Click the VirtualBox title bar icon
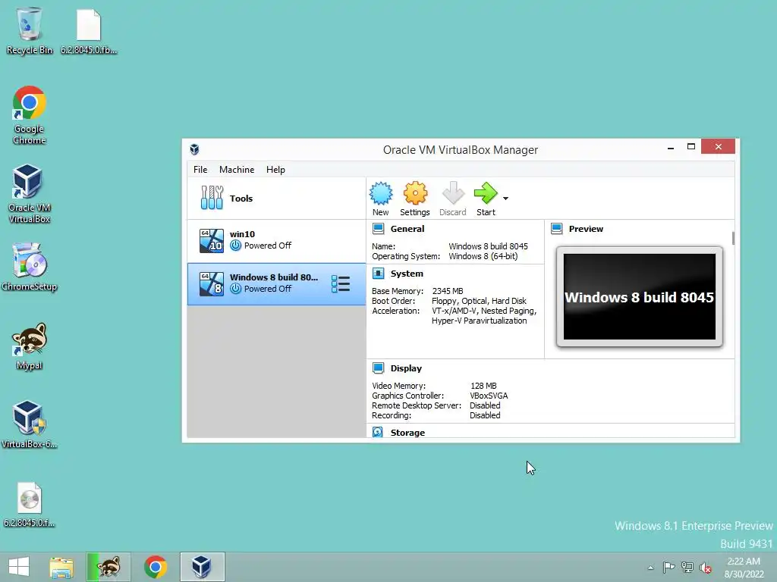The height and width of the screenshot is (582, 777). coord(194,149)
